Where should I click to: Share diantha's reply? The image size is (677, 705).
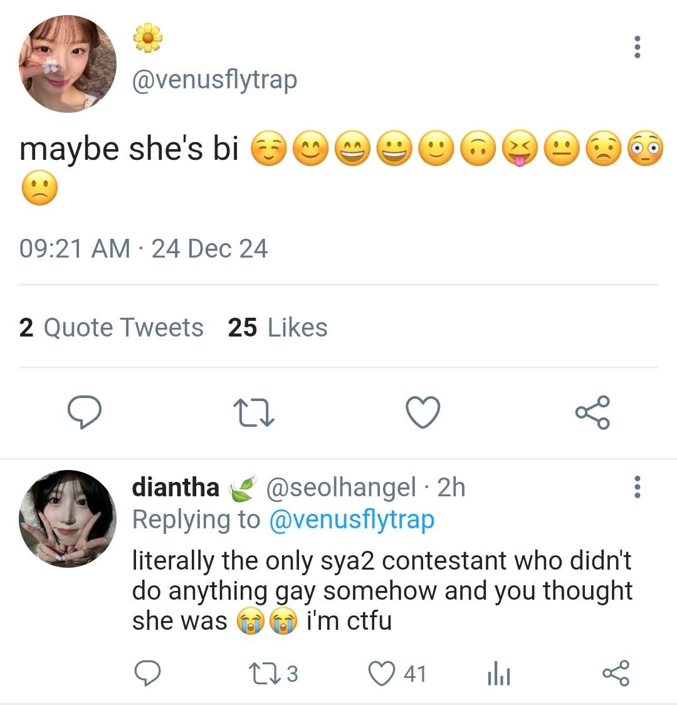pos(616,673)
